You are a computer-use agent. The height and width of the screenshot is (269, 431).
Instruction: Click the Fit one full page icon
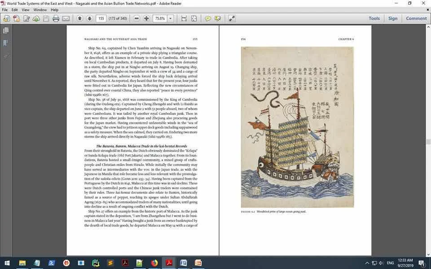(194, 18)
